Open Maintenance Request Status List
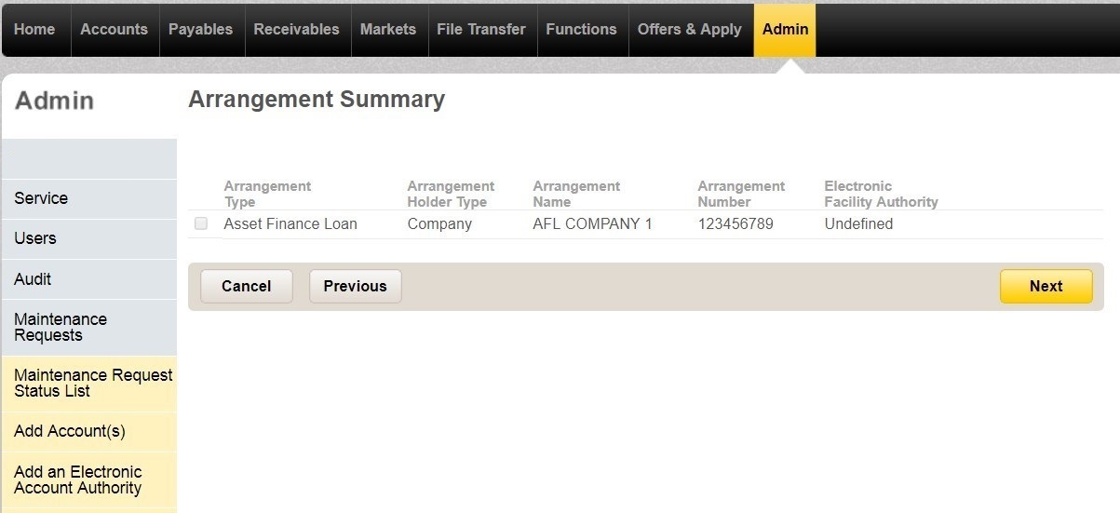1120x513 pixels. (x=88, y=384)
